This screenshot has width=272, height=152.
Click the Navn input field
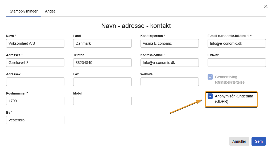[x=35, y=43]
